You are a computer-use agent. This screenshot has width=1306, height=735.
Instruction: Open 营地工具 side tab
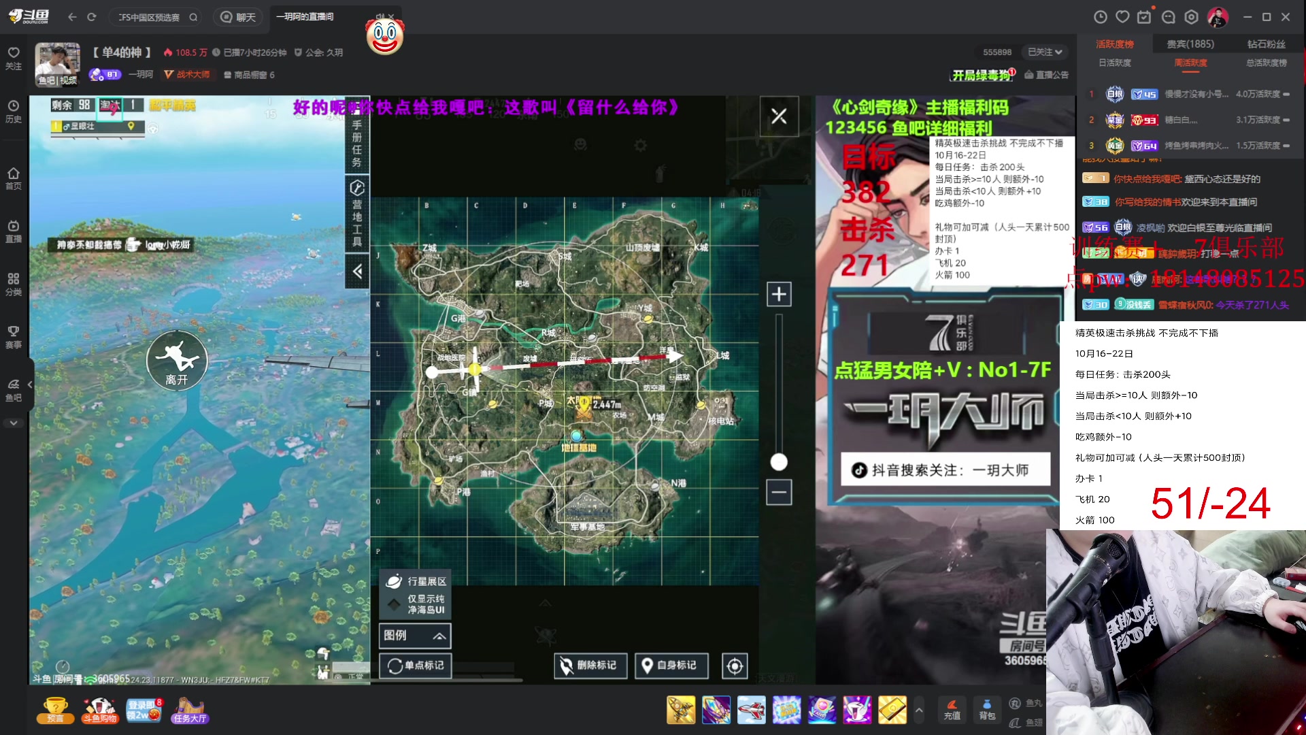[x=357, y=214]
